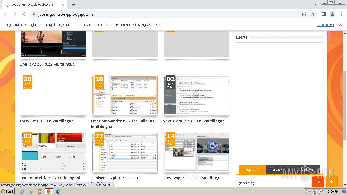The height and width of the screenshot is (195, 347).
Task: Show the system clock at 5:54 PM
Action: click(x=333, y=191)
